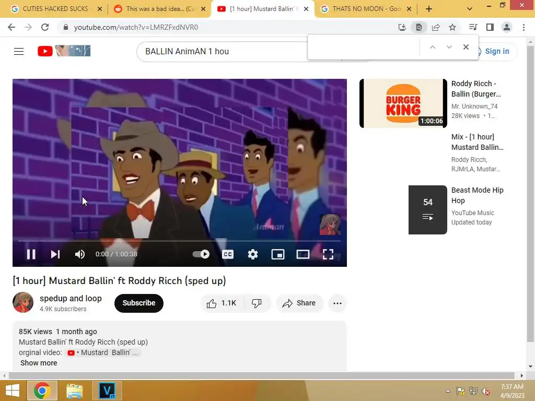The width and height of the screenshot is (535, 401).
Task: Open the Burger King Ballin video thumbnail
Action: (x=403, y=103)
